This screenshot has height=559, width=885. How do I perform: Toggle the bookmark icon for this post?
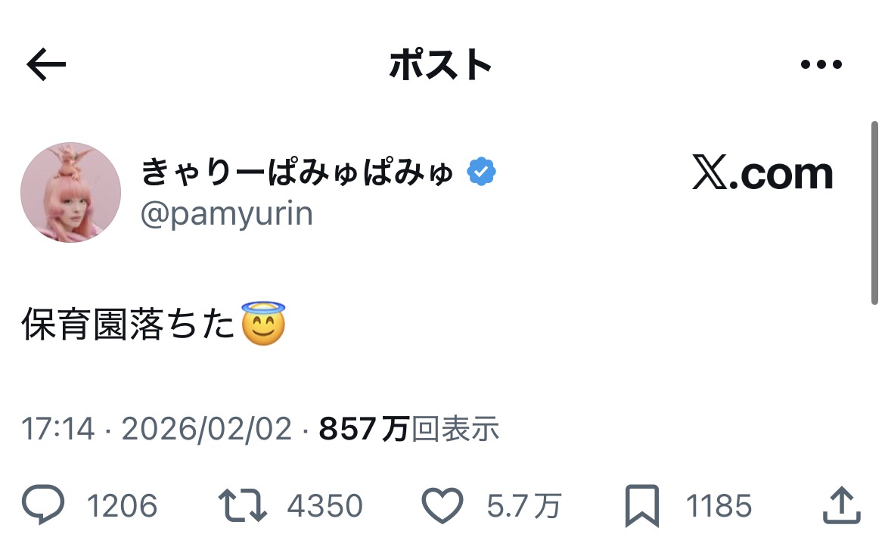[642, 506]
